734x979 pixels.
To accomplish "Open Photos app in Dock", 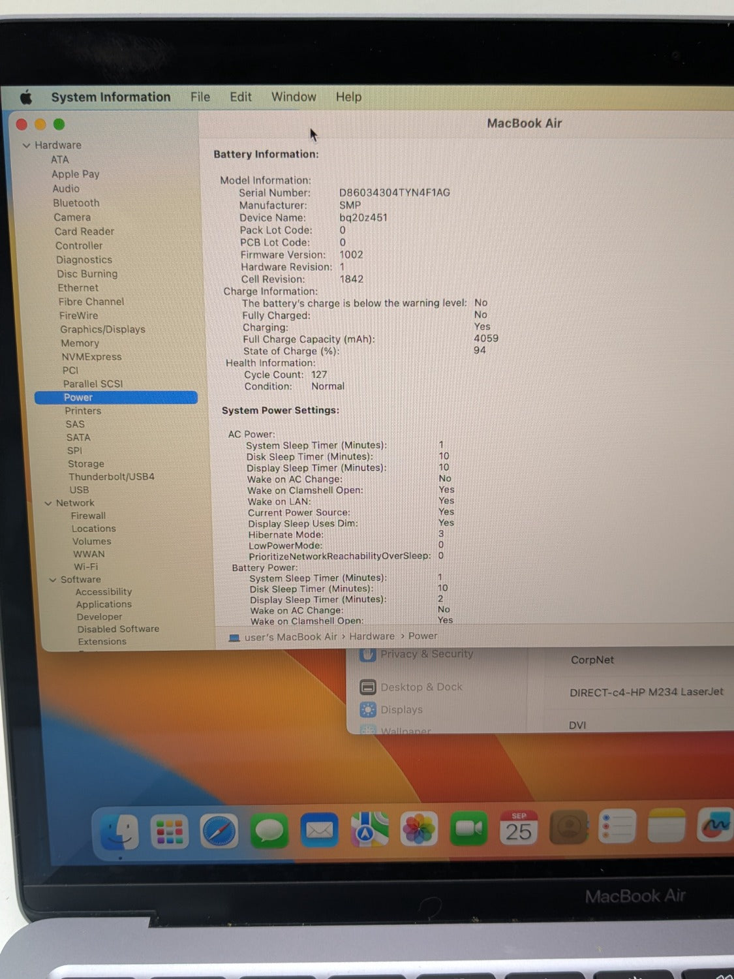I will point(419,829).
